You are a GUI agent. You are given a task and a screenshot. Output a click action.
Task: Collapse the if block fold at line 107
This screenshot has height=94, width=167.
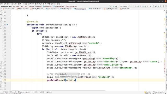pos(11,31)
